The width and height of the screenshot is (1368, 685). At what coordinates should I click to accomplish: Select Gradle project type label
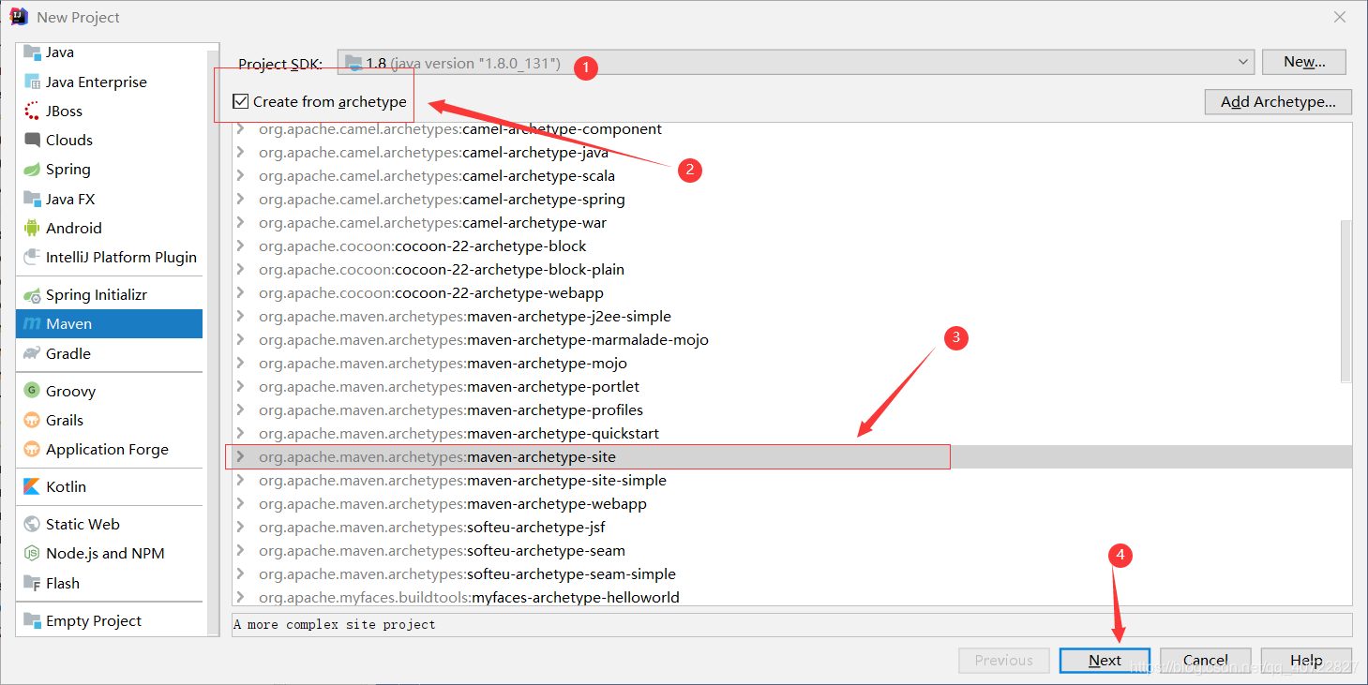coord(68,353)
